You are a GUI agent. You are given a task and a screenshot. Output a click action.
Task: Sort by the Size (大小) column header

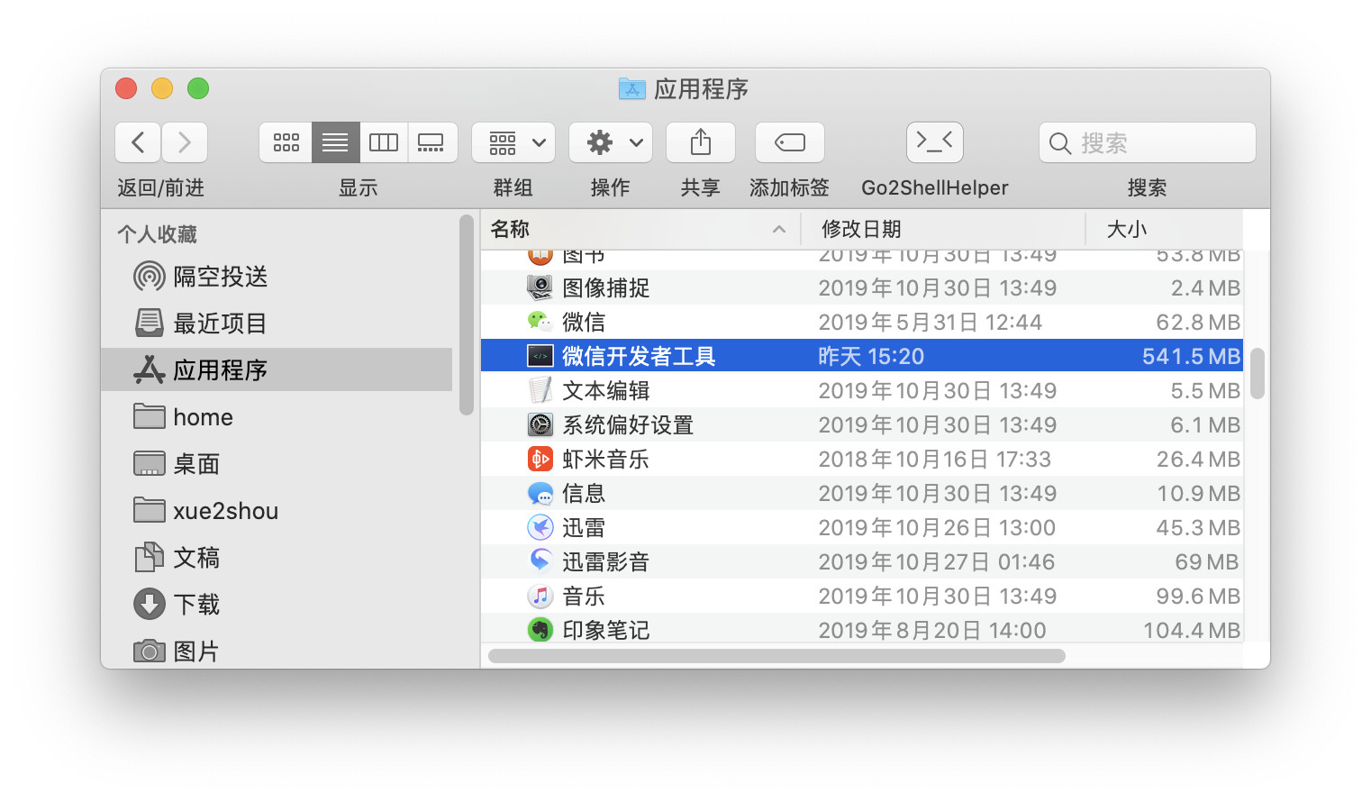(x=1165, y=229)
